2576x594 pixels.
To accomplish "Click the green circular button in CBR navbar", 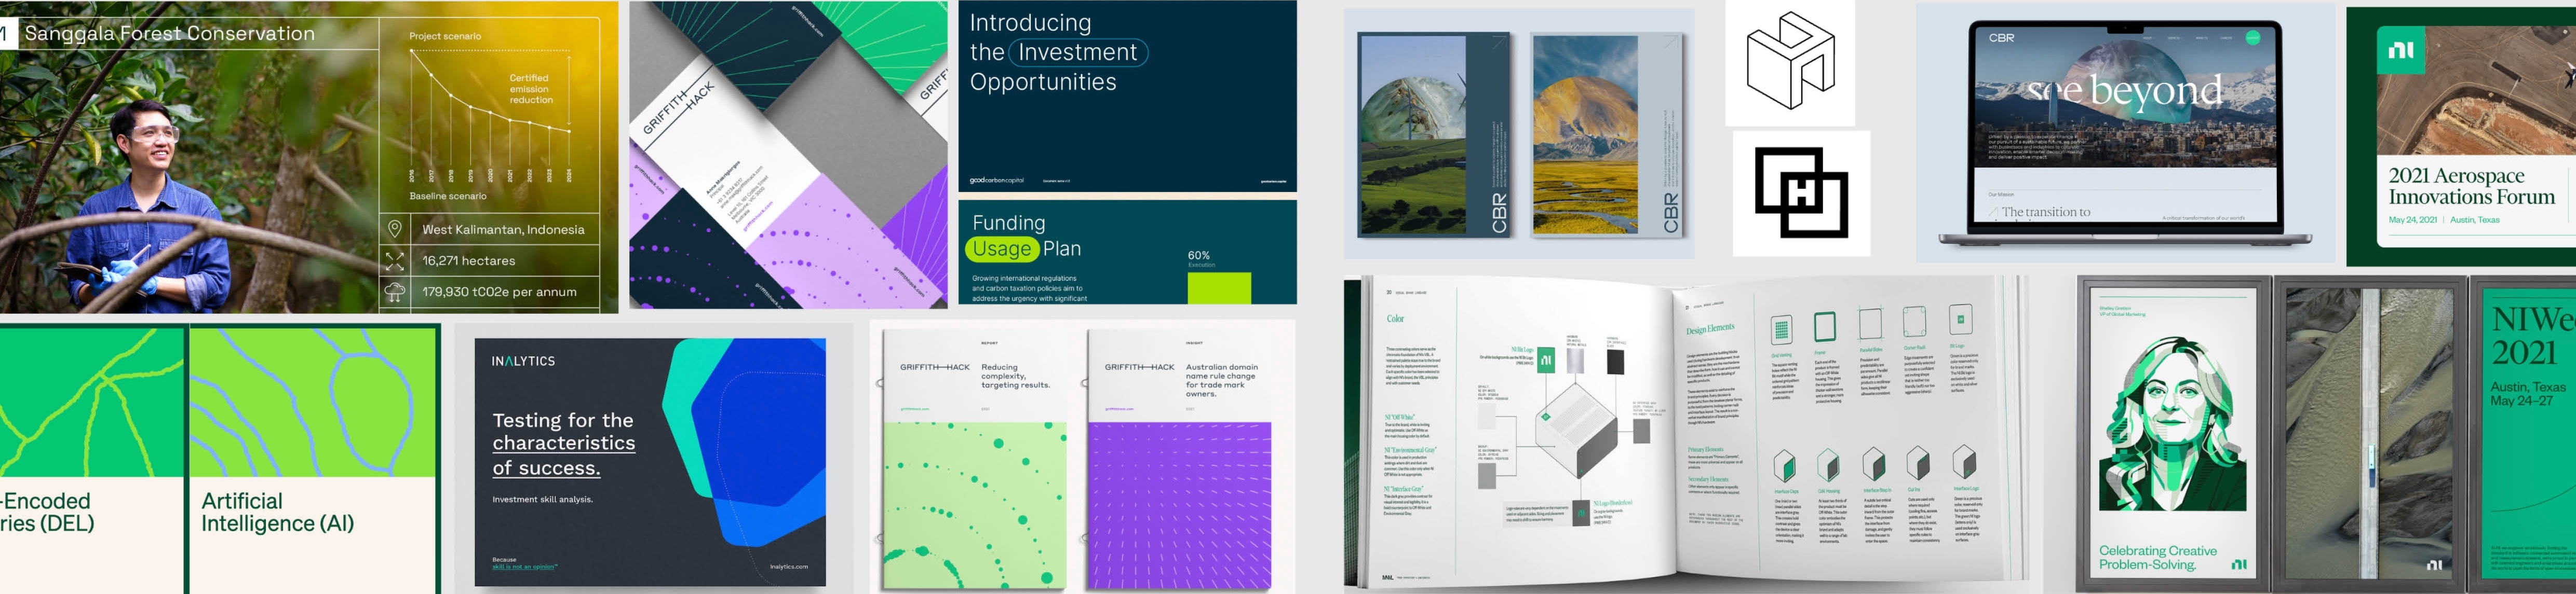I will coord(2253,38).
